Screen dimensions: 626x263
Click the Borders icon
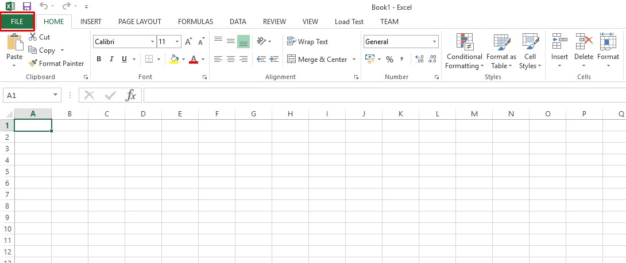[149, 60]
